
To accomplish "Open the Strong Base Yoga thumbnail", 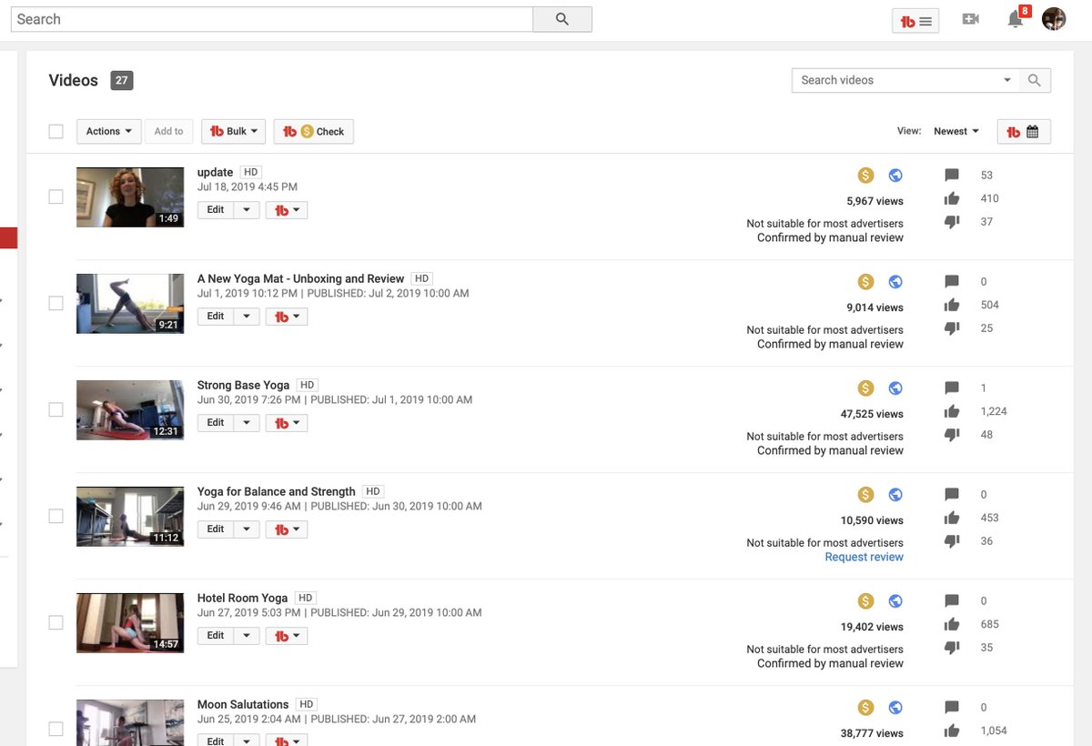I will (x=130, y=409).
